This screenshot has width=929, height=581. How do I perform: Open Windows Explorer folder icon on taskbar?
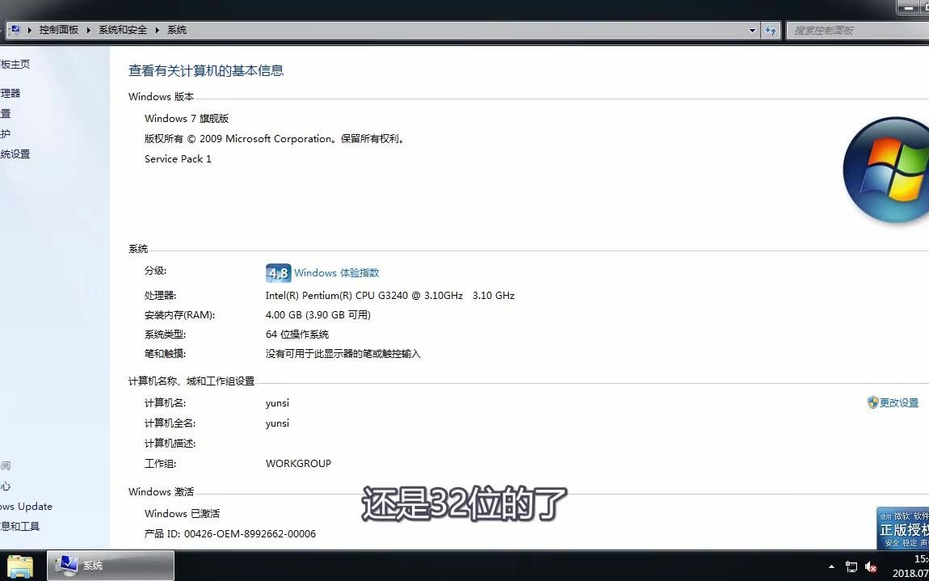pyautogui.click(x=20, y=566)
